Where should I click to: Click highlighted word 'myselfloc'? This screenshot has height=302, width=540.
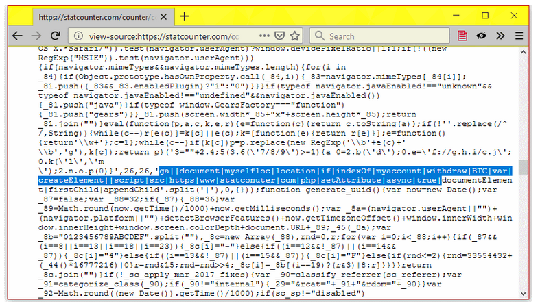[x=247, y=171]
